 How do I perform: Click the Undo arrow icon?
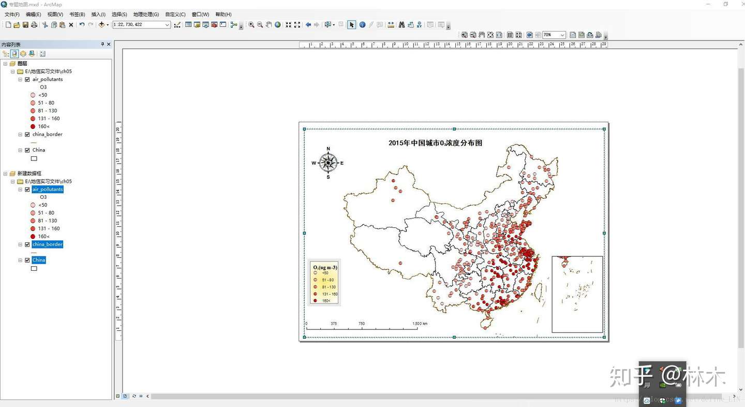coord(82,25)
